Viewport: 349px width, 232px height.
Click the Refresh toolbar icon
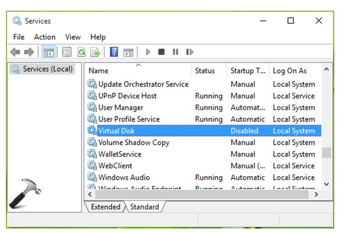point(81,52)
